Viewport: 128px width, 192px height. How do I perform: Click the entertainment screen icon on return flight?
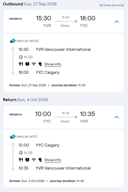(x=27, y=160)
